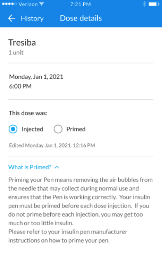Viewport: 162px width, 264px height.
Task: Tap the Wi-Fi signal icon
Action: (x=42, y=4)
